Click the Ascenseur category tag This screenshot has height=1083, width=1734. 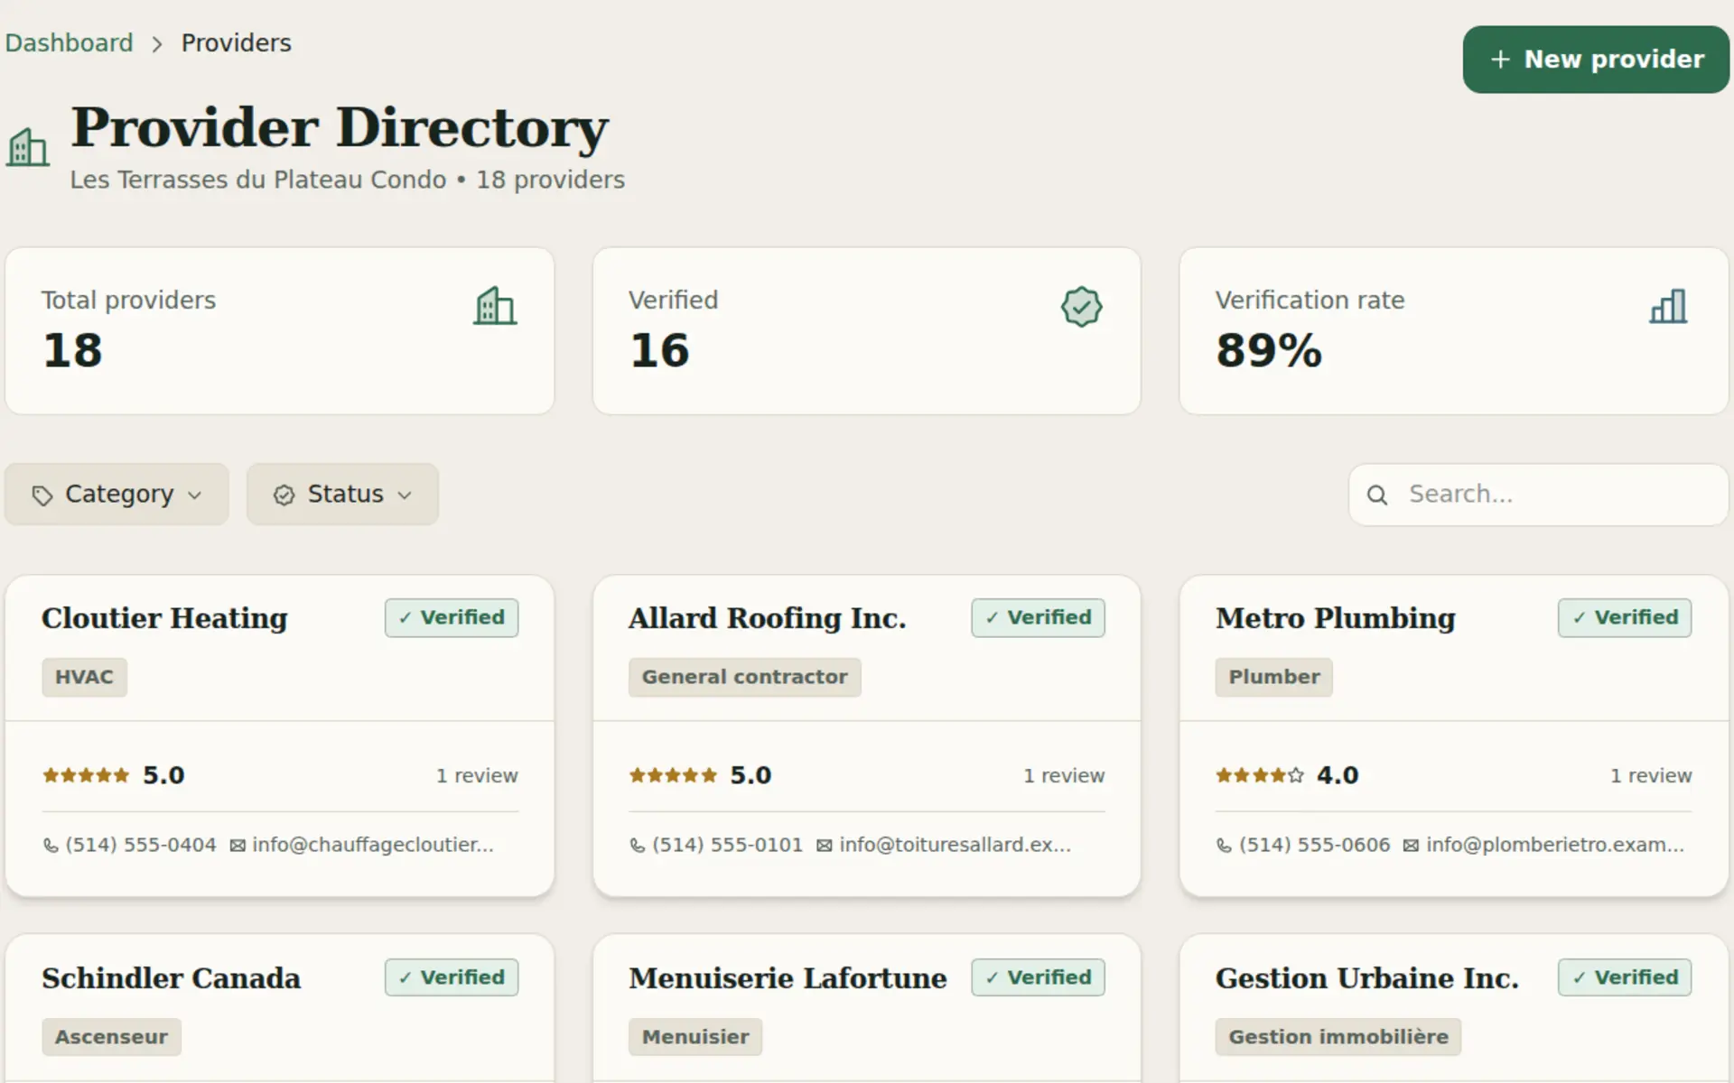111,1037
